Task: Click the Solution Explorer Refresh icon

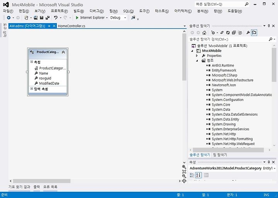Action: [228, 32]
